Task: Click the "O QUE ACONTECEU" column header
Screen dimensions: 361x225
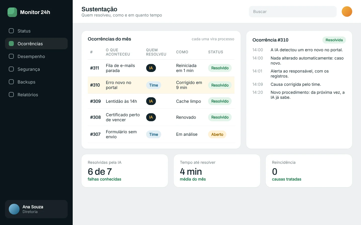Action: click(x=118, y=52)
